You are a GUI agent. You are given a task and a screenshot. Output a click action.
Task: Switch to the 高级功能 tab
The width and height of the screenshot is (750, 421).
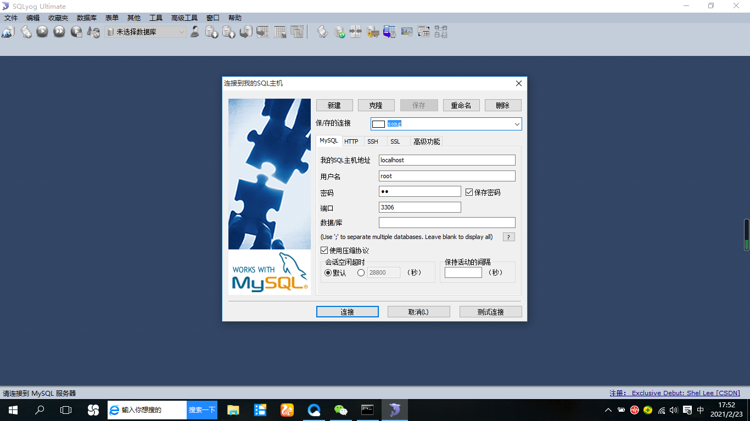click(427, 141)
